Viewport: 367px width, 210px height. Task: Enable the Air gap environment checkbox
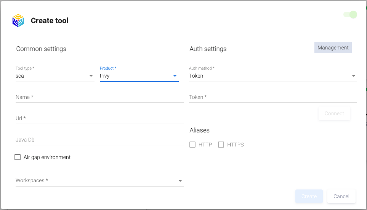[18, 157]
